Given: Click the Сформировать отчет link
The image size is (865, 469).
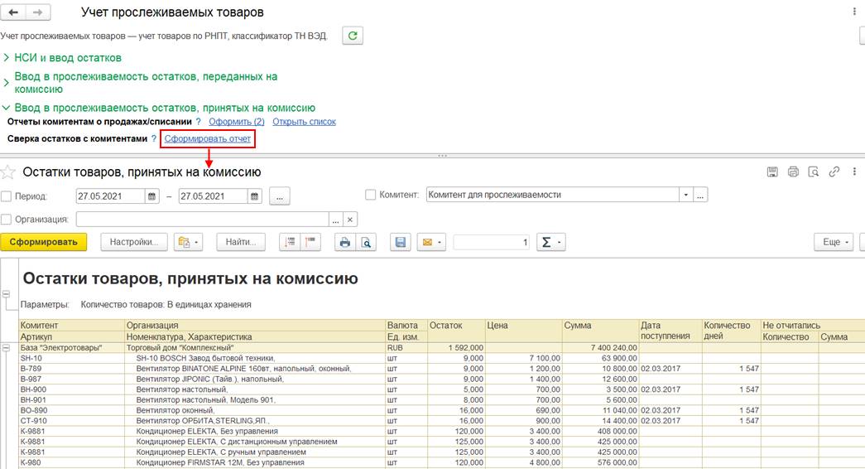Looking at the screenshot, I should pos(208,138).
